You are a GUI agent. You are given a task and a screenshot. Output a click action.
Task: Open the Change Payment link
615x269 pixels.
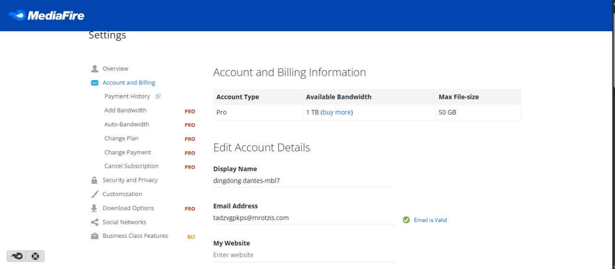[x=128, y=152]
